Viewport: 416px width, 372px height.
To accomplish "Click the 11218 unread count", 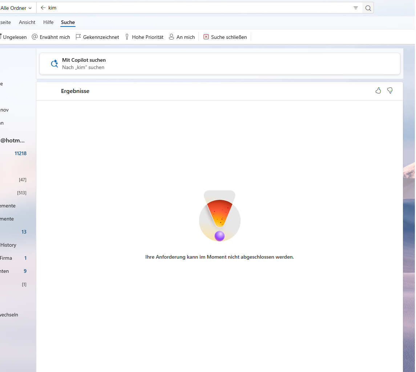I will tap(20, 153).
